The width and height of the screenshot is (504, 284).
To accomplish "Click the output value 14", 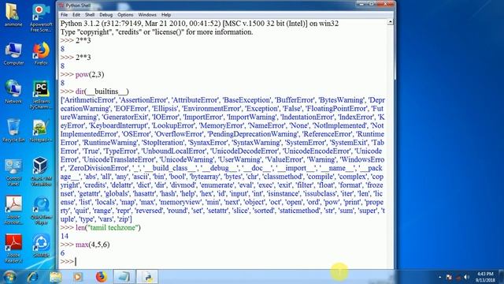I will (x=65, y=236).
